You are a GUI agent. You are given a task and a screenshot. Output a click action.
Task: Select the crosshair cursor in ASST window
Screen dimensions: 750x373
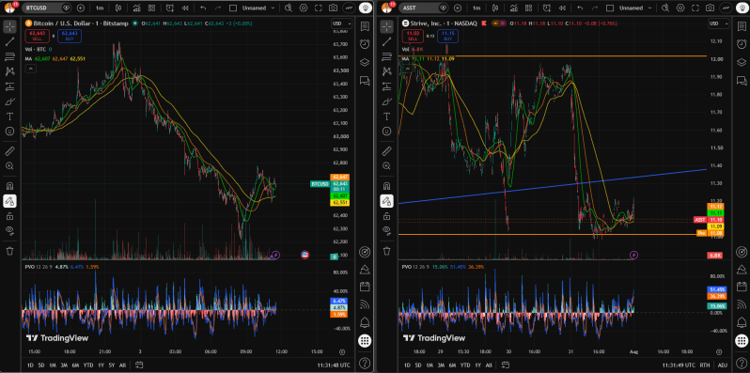[x=386, y=27]
